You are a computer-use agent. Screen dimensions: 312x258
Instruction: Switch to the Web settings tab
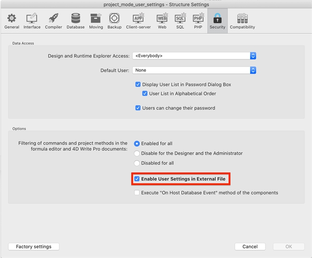click(x=162, y=19)
